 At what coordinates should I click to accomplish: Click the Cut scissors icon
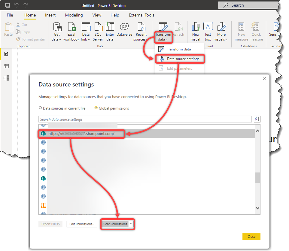pos(18,25)
